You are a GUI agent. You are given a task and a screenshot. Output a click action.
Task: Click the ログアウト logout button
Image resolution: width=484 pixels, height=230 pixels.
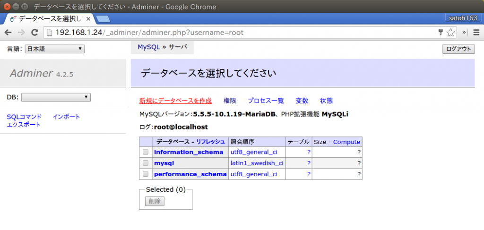coord(458,49)
